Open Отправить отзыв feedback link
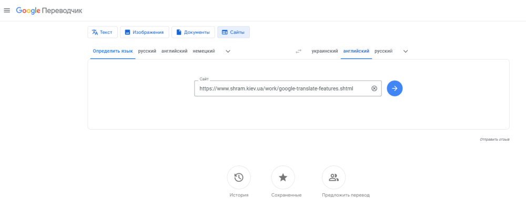526x217 pixels. (x=495, y=139)
